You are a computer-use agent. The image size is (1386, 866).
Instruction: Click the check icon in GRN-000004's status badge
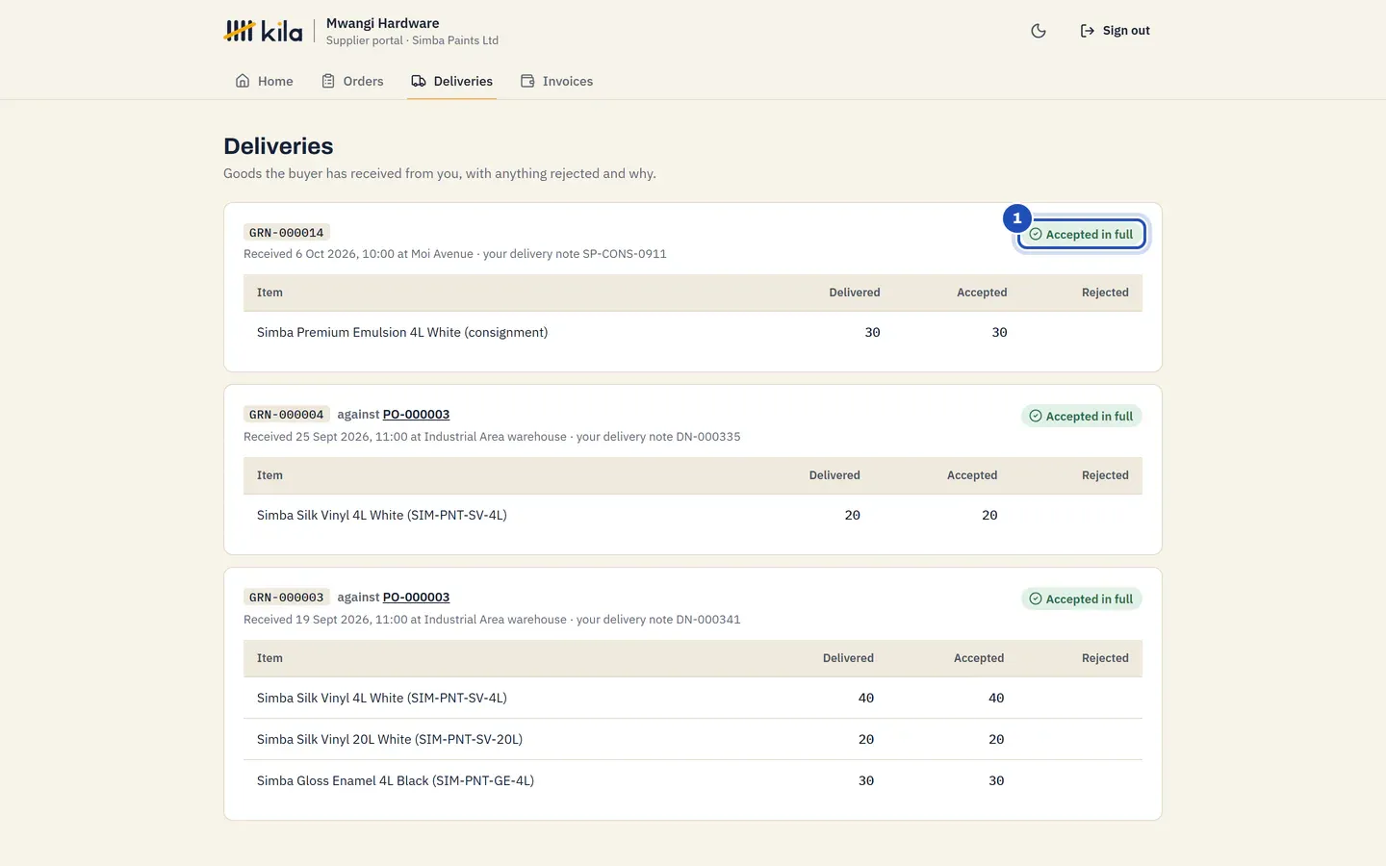[1036, 417]
